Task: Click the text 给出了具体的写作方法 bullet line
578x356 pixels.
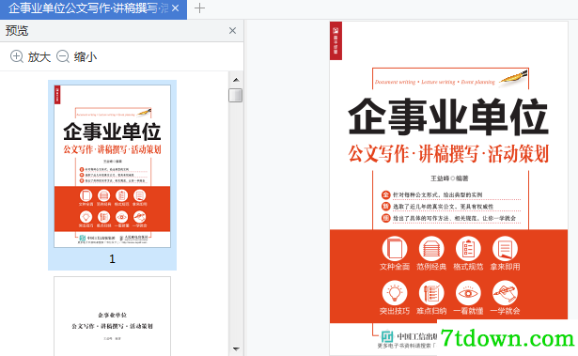Action: coord(454,218)
